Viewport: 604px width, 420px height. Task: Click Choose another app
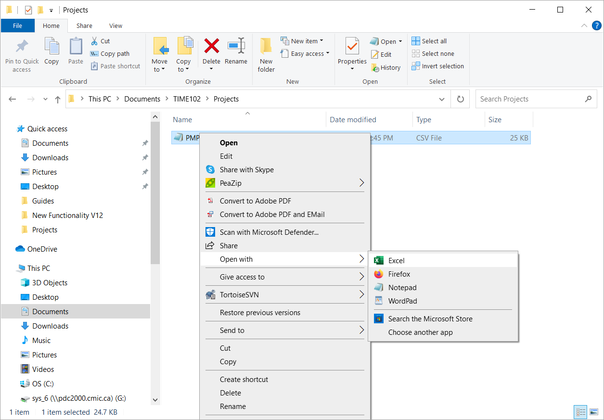(x=420, y=332)
